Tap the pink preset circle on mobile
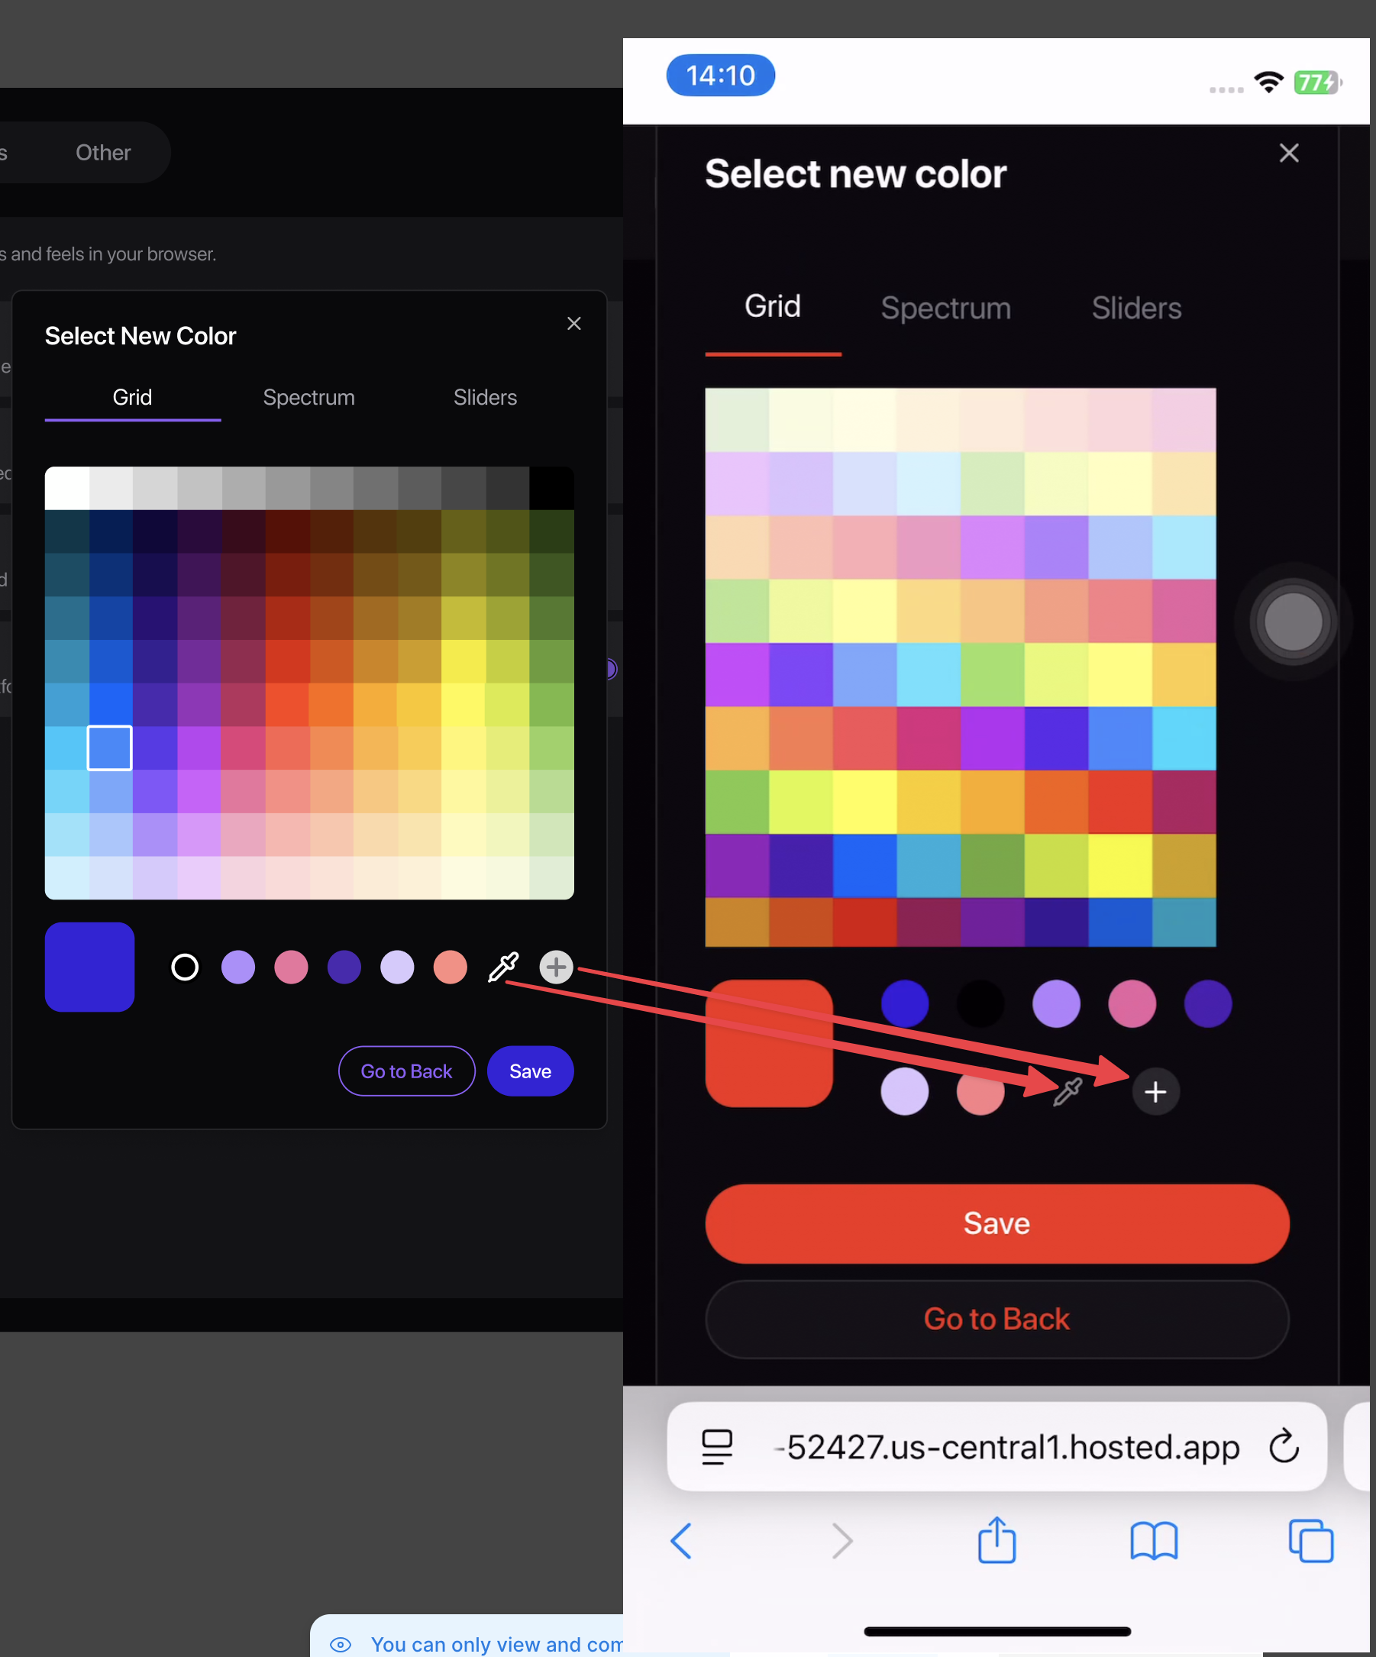Viewport: 1376px width, 1657px height. tap(1132, 1003)
